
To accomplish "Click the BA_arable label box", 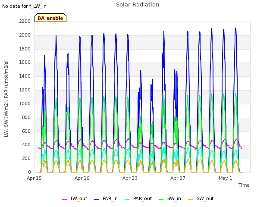I will (x=50, y=18).
